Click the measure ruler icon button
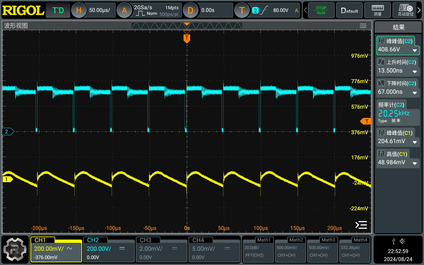Screen dimensions: 424x265 (377, 10)
